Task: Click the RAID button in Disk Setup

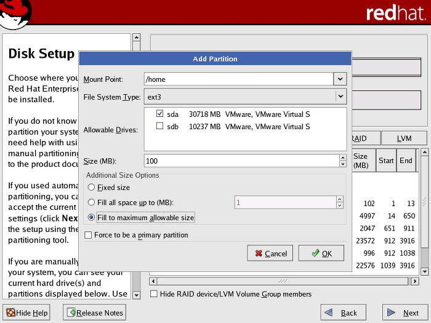Action: 366,138
